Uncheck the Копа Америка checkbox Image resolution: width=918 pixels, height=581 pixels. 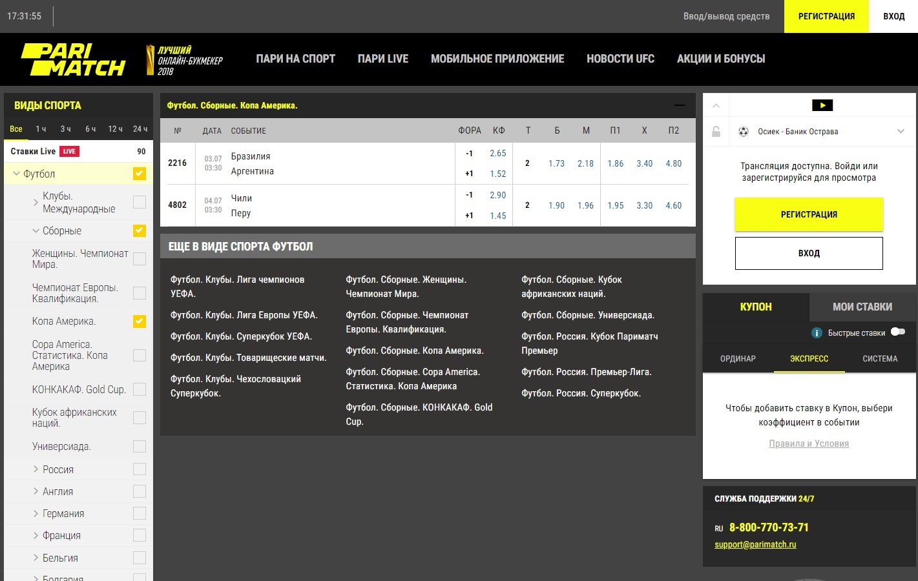click(x=140, y=321)
